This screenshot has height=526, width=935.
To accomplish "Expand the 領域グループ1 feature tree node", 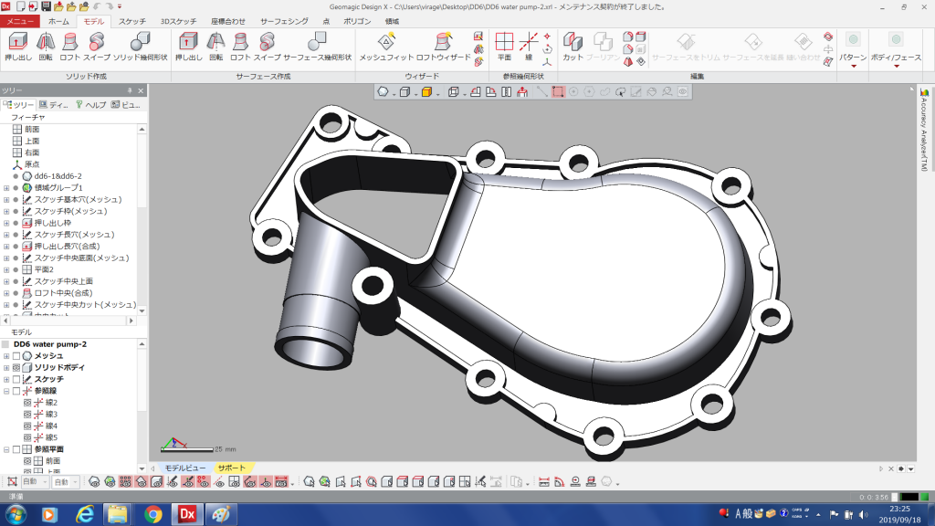I will tap(6, 187).
